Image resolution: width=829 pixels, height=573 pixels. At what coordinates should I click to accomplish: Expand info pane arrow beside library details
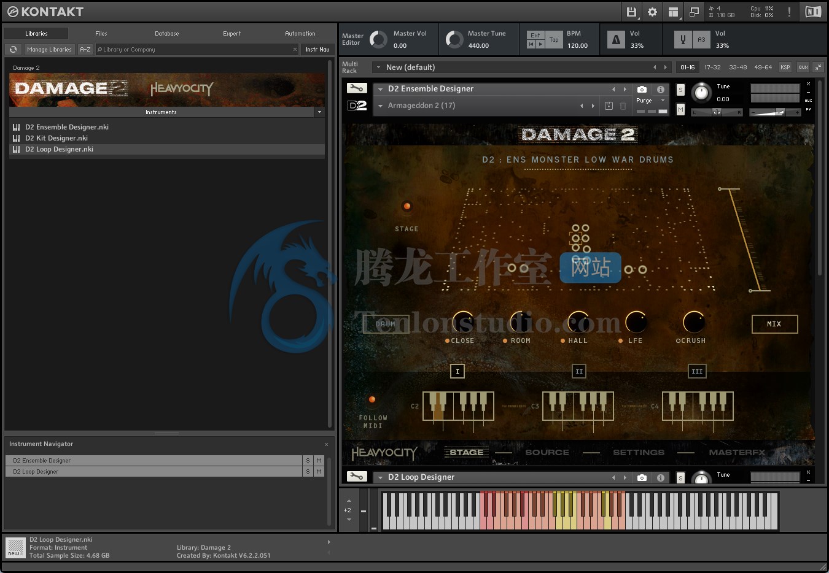(329, 542)
